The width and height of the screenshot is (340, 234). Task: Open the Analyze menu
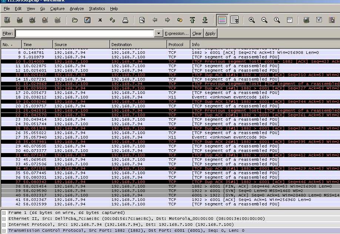[x=77, y=9]
